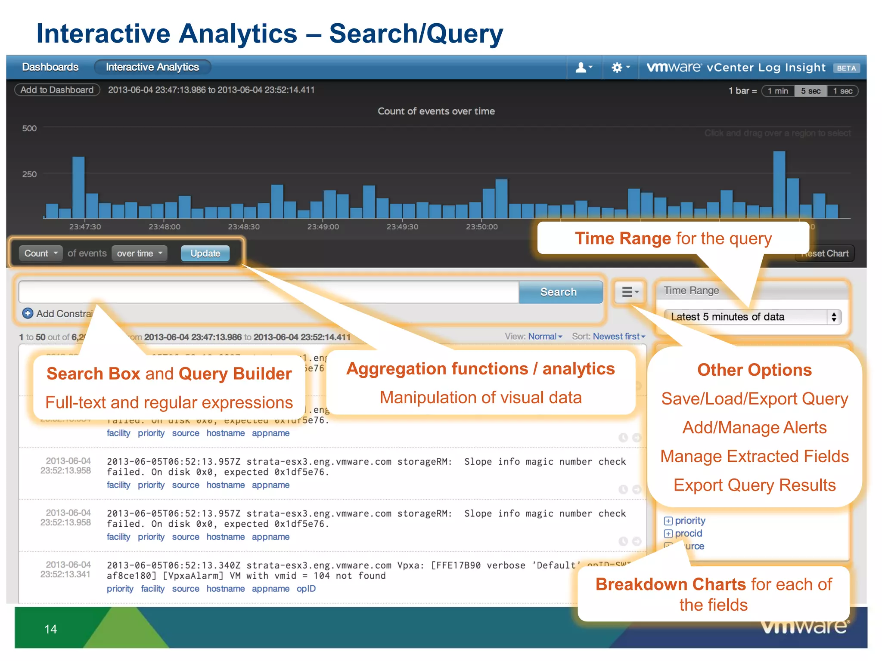Image resolution: width=882 pixels, height=661 pixels.
Task: Open the hamburger query options menu
Action: (x=630, y=292)
